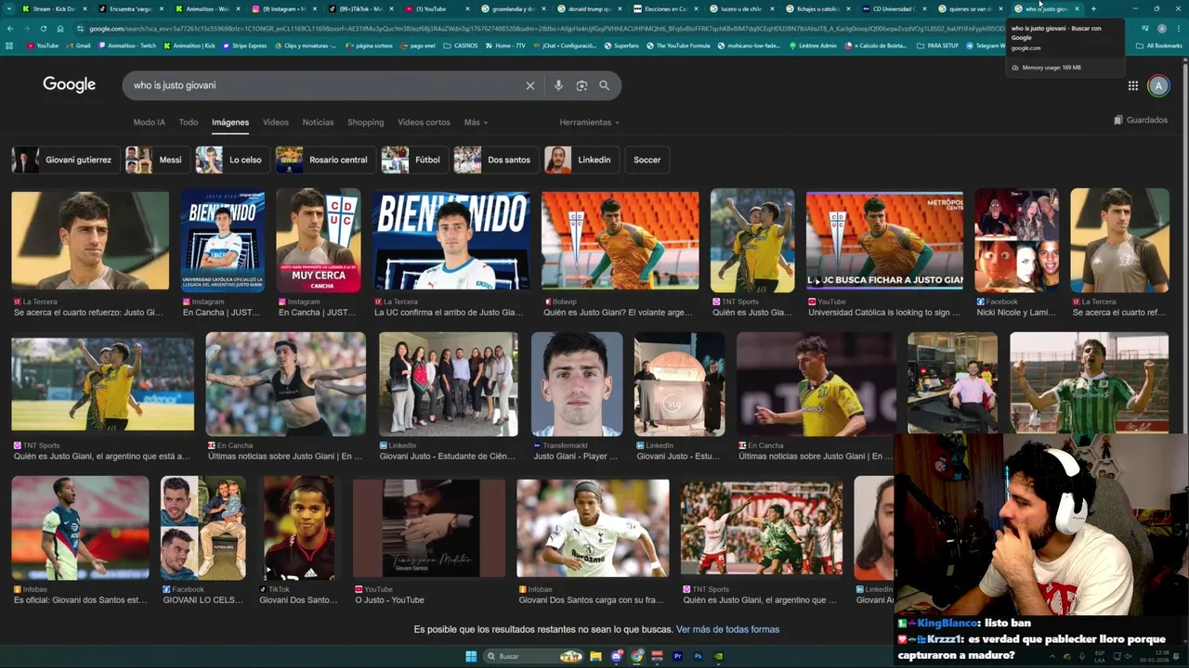Viewport: 1189px width, 668px height.
Task: Open BIENVENIDO thumbnail from La Tercera
Action: click(x=451, y=239)
